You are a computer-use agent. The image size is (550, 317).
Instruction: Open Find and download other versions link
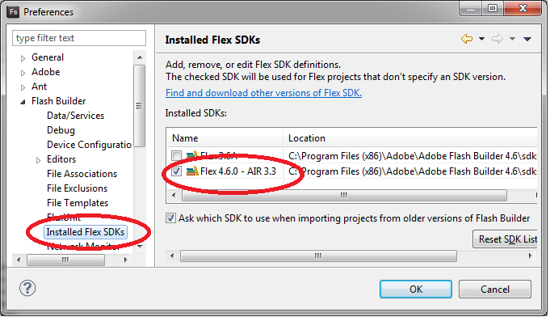(263, 93)
